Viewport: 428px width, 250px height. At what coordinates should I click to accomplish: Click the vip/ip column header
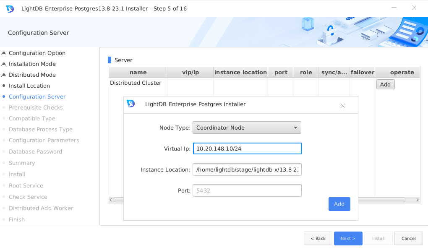(x=190, y=72)
